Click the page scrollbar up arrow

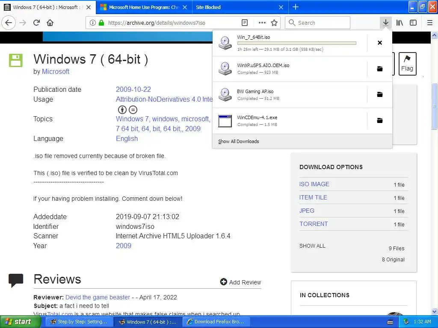tap(435, 35)
